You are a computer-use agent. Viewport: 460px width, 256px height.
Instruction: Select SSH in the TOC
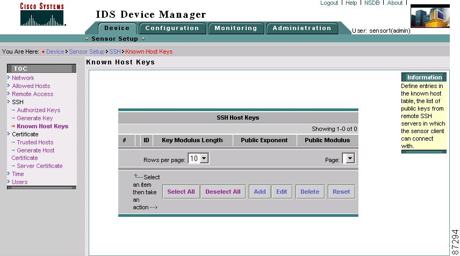[18, 102]
